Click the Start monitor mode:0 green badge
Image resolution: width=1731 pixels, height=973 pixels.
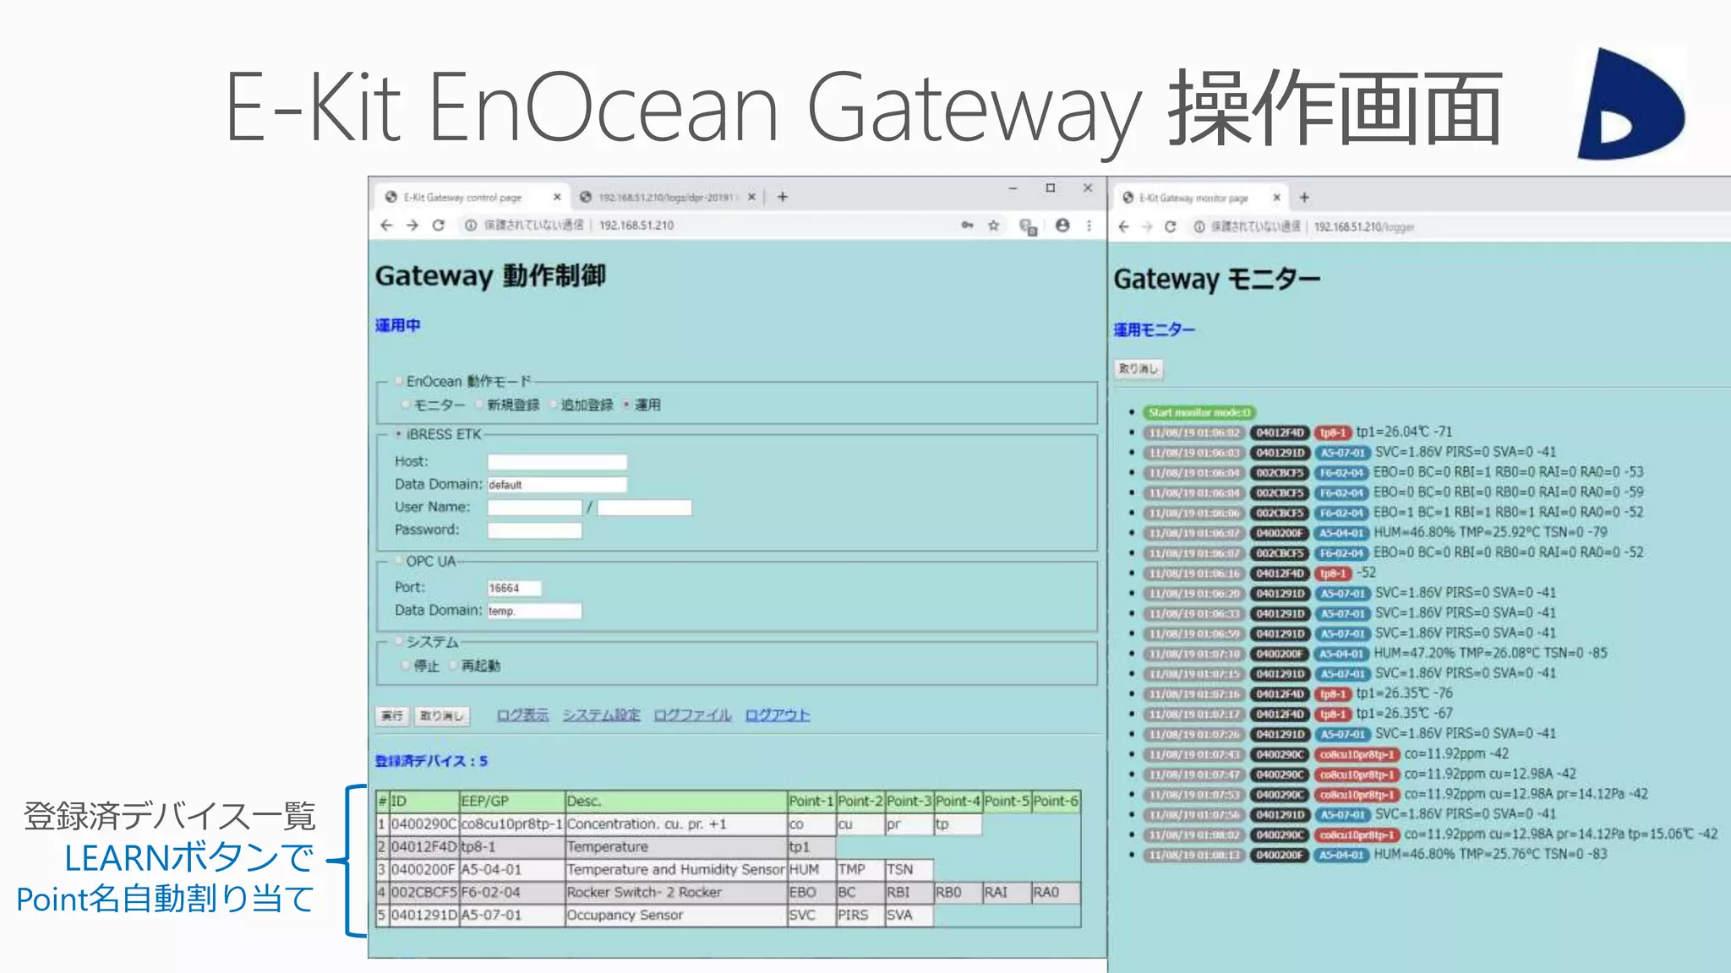[x=1199, y=412]
